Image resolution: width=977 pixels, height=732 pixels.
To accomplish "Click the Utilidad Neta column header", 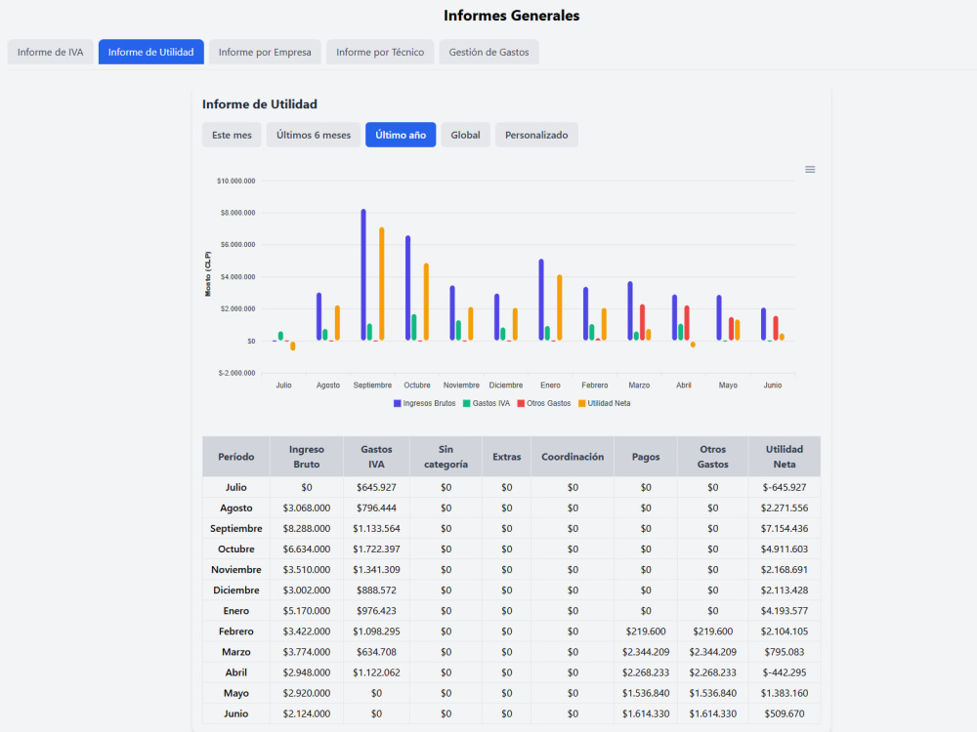I will pyautogui.click(x=785, y=457).
